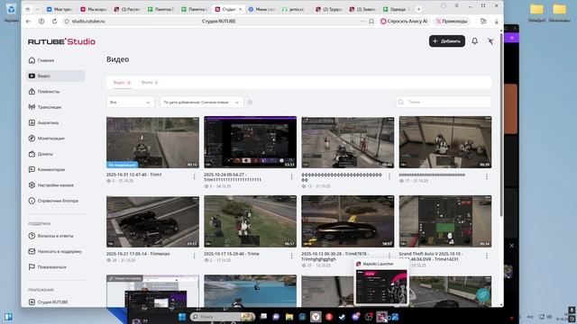Reload the studio.rutube.ru page
577x324 pixels.
tap(54, 22)
